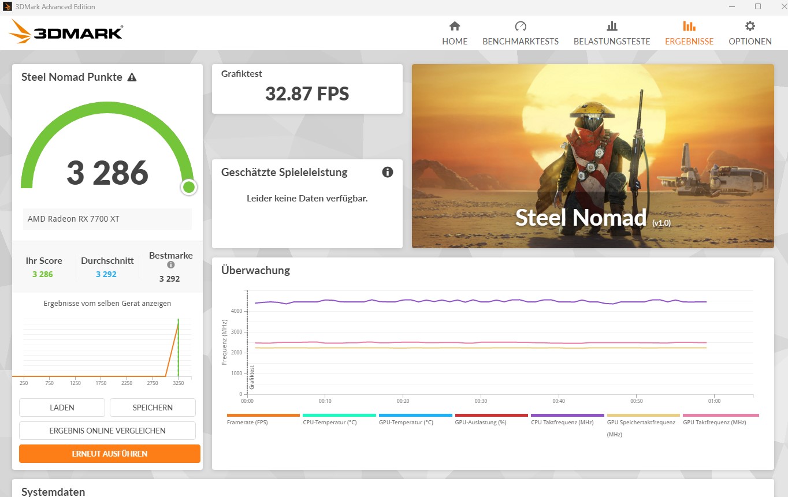Click the warning triangle beside Steel Nomad Punkte
This screenshot has height=497, width=788.
[132, 77]
